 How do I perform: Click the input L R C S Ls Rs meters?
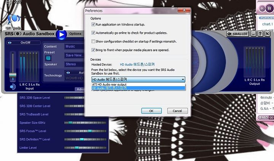(x=29, y=67)
